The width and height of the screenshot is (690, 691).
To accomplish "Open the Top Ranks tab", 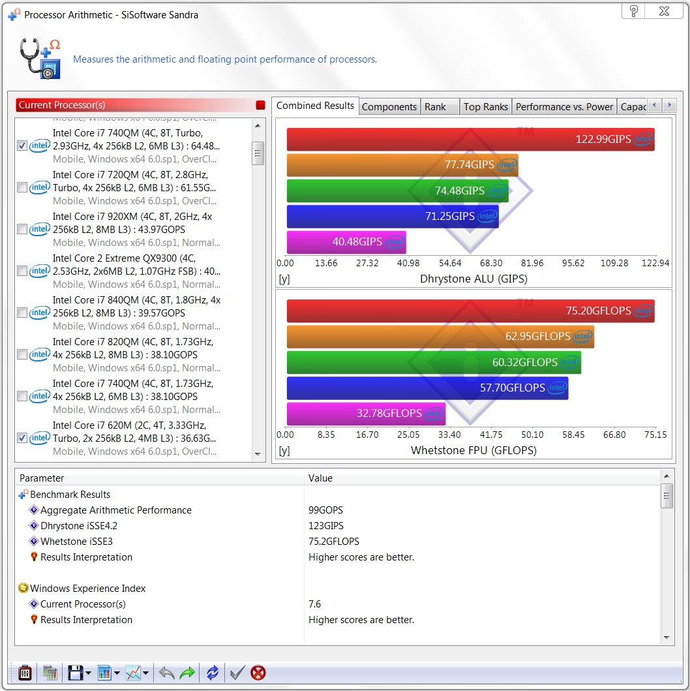I will click(486, 106).
